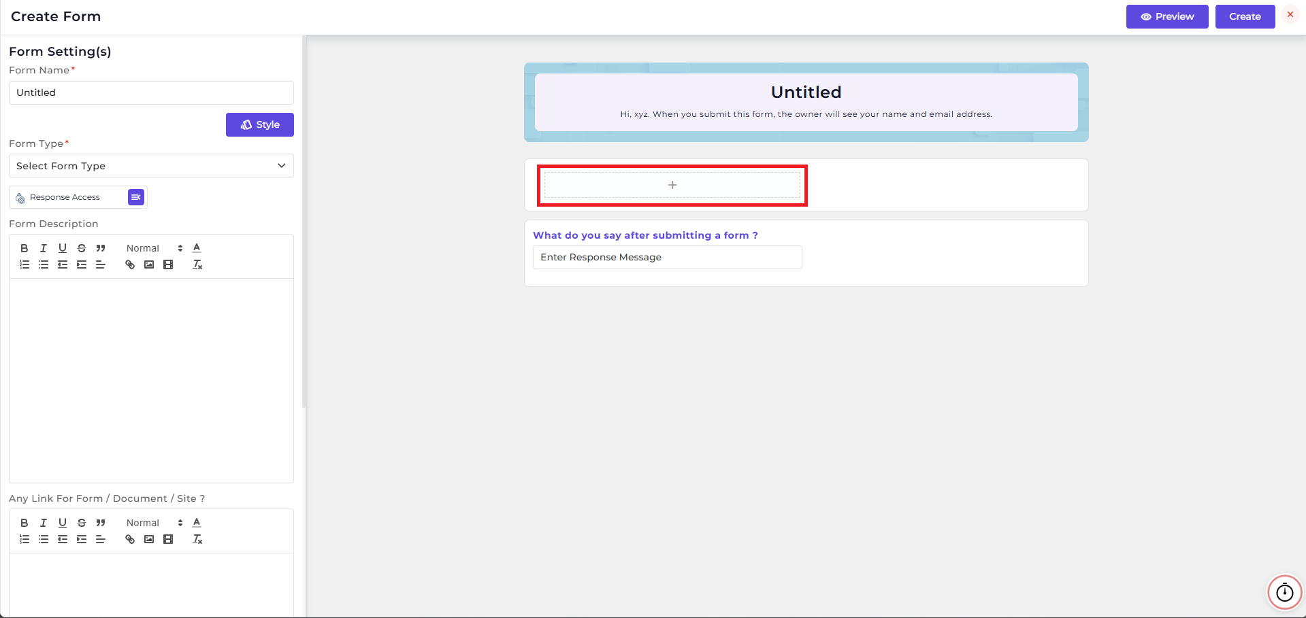Toggle bold in Form Description editor
The width and height of the screenshot is (1306, 618).
point(25,248)
